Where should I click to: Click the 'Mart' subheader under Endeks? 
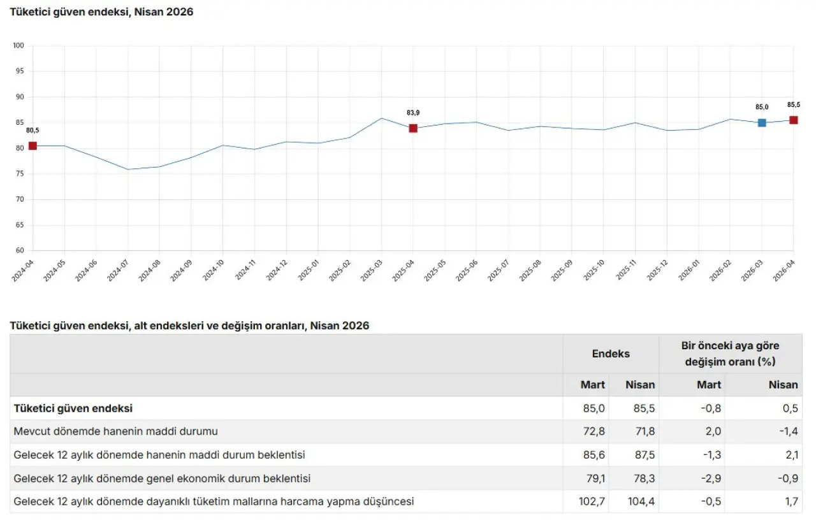point(592,385)
